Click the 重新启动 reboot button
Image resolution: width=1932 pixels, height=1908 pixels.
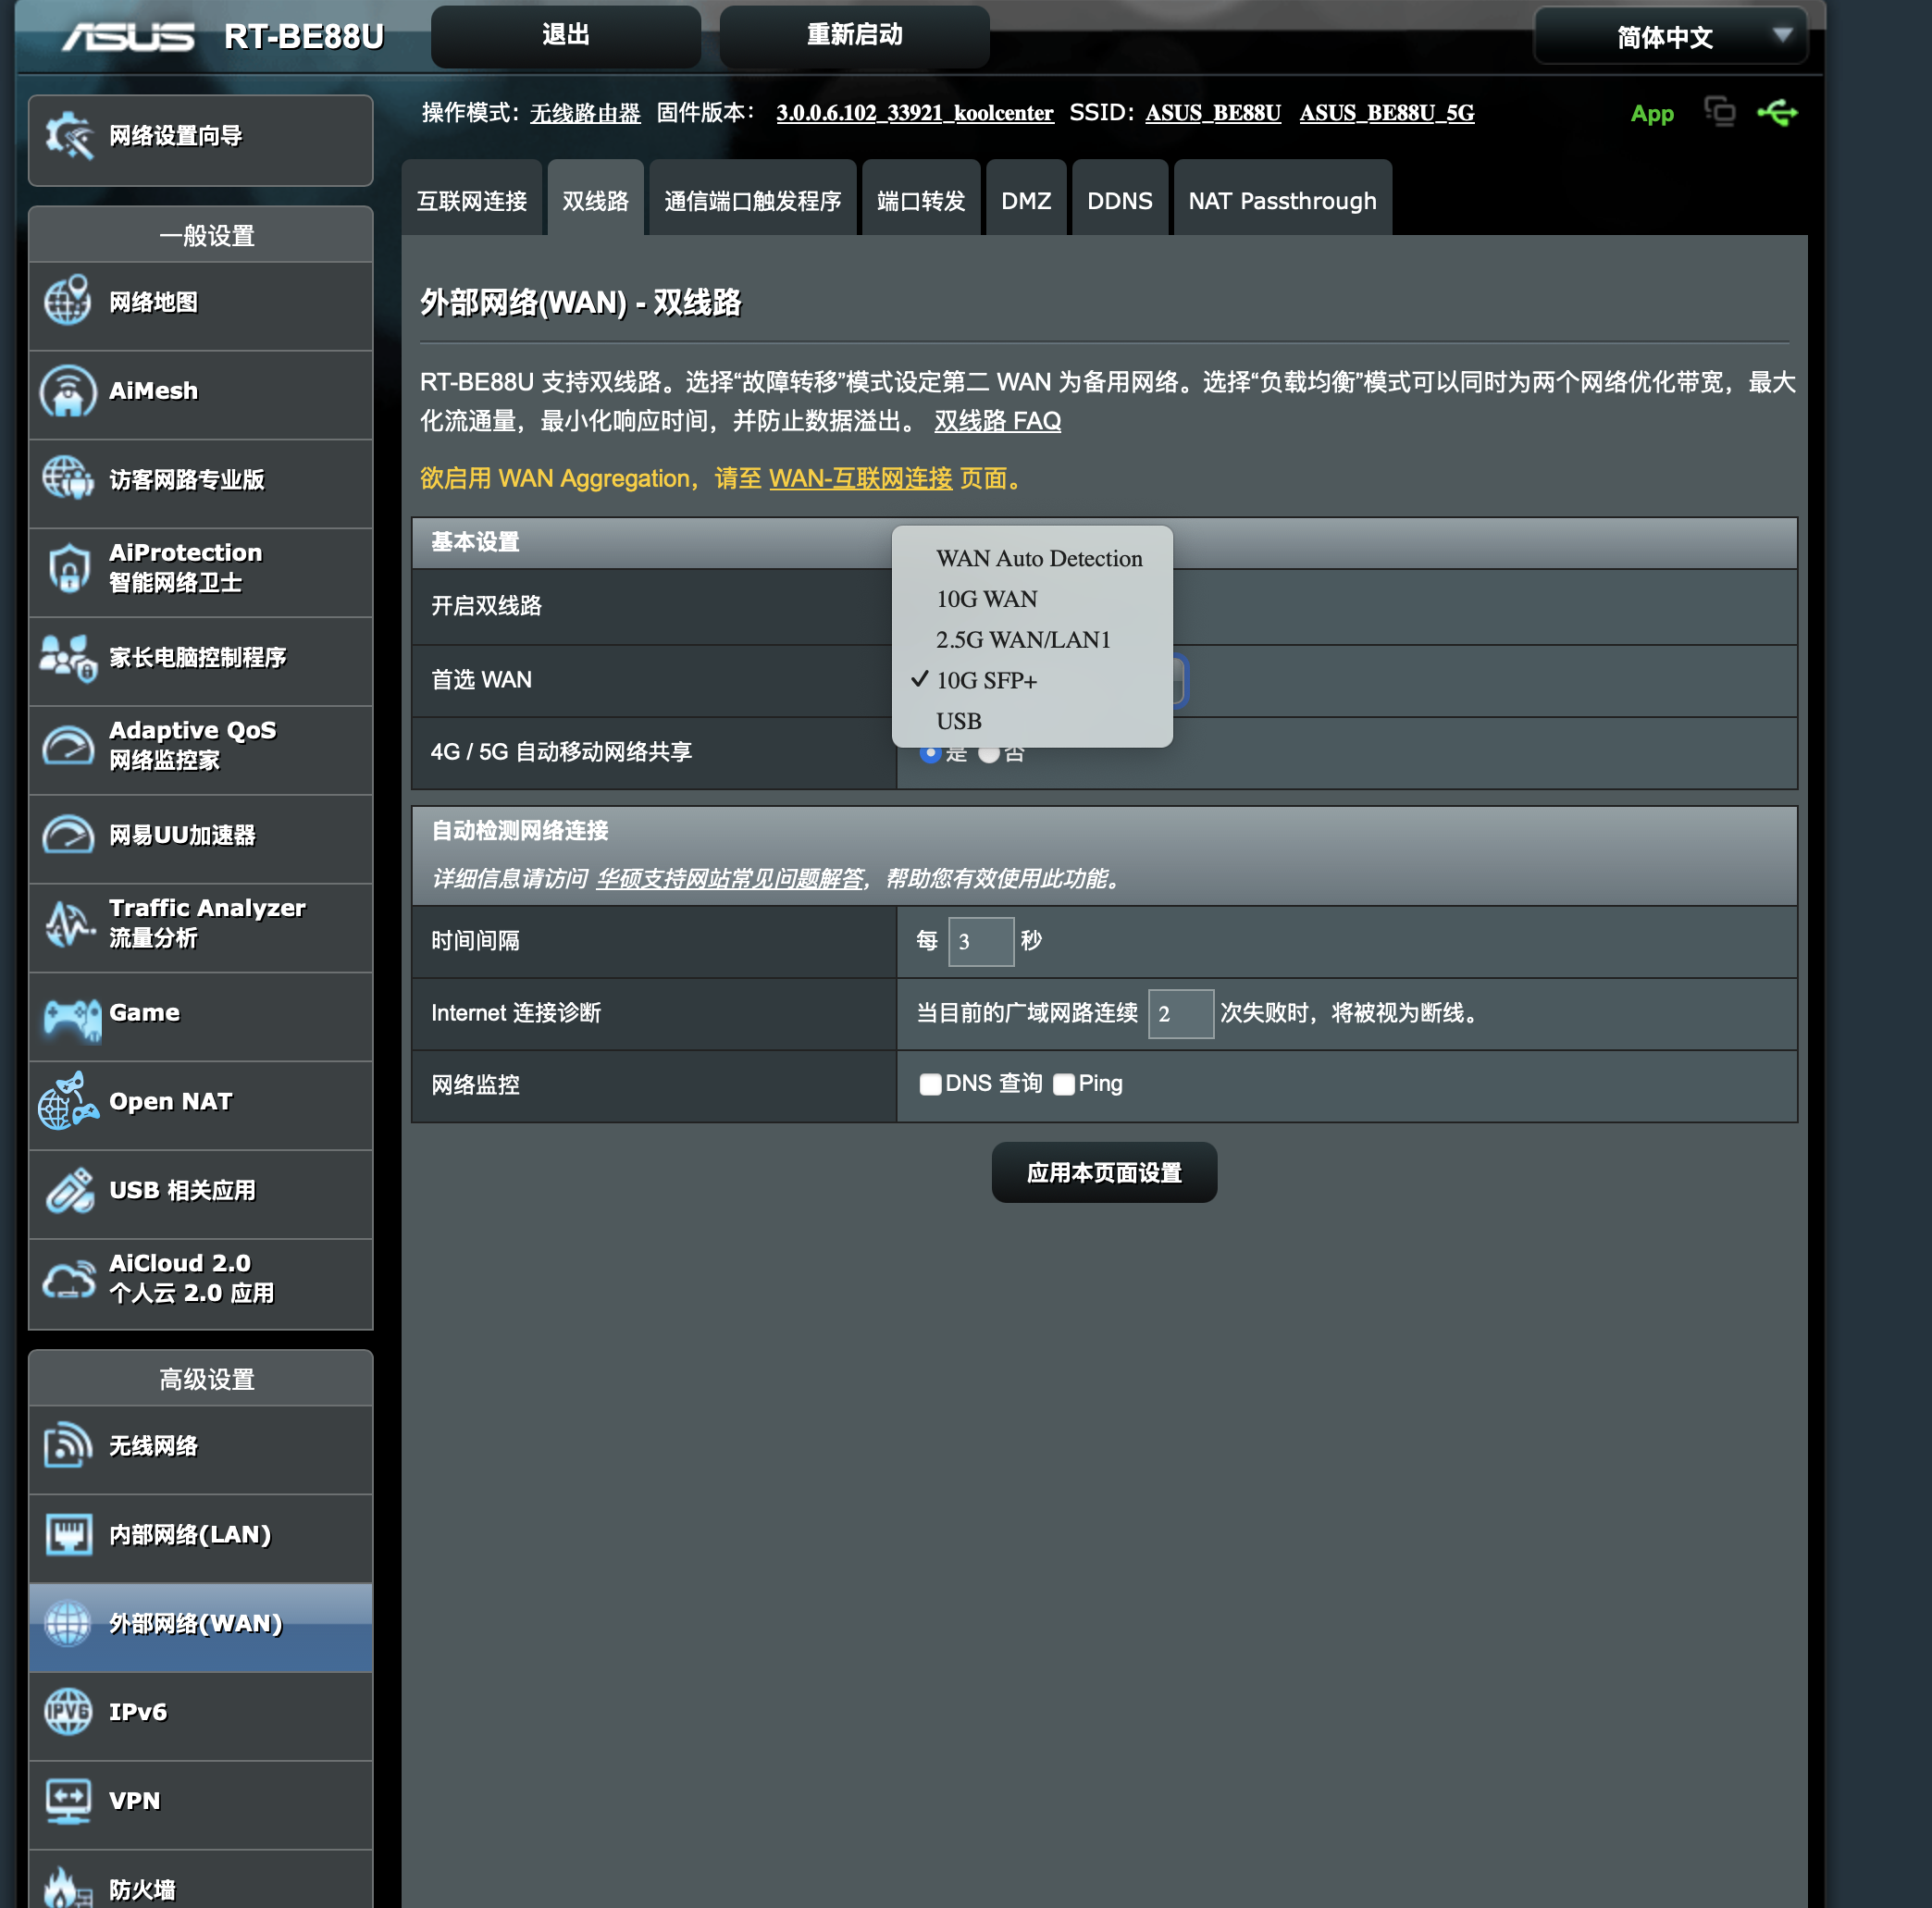click(855, 36)
